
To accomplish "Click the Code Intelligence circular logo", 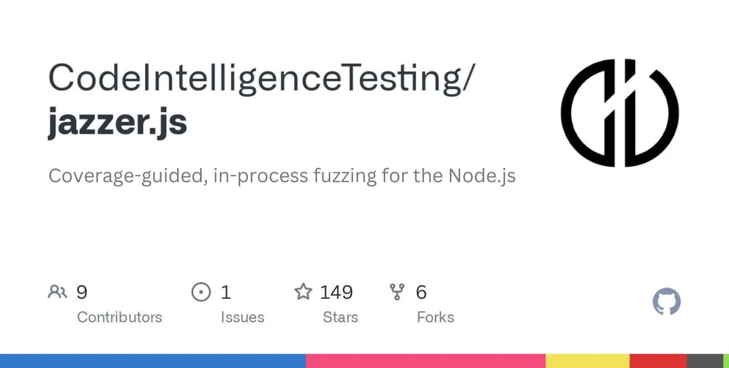I will pos(619,112).
